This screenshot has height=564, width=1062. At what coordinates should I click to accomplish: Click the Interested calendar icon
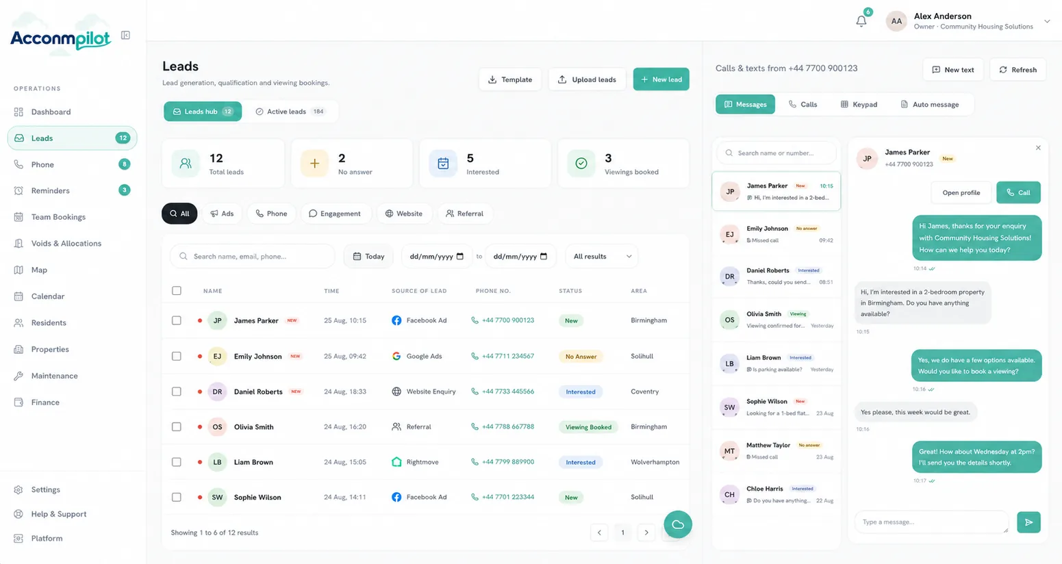coord(443,164)
